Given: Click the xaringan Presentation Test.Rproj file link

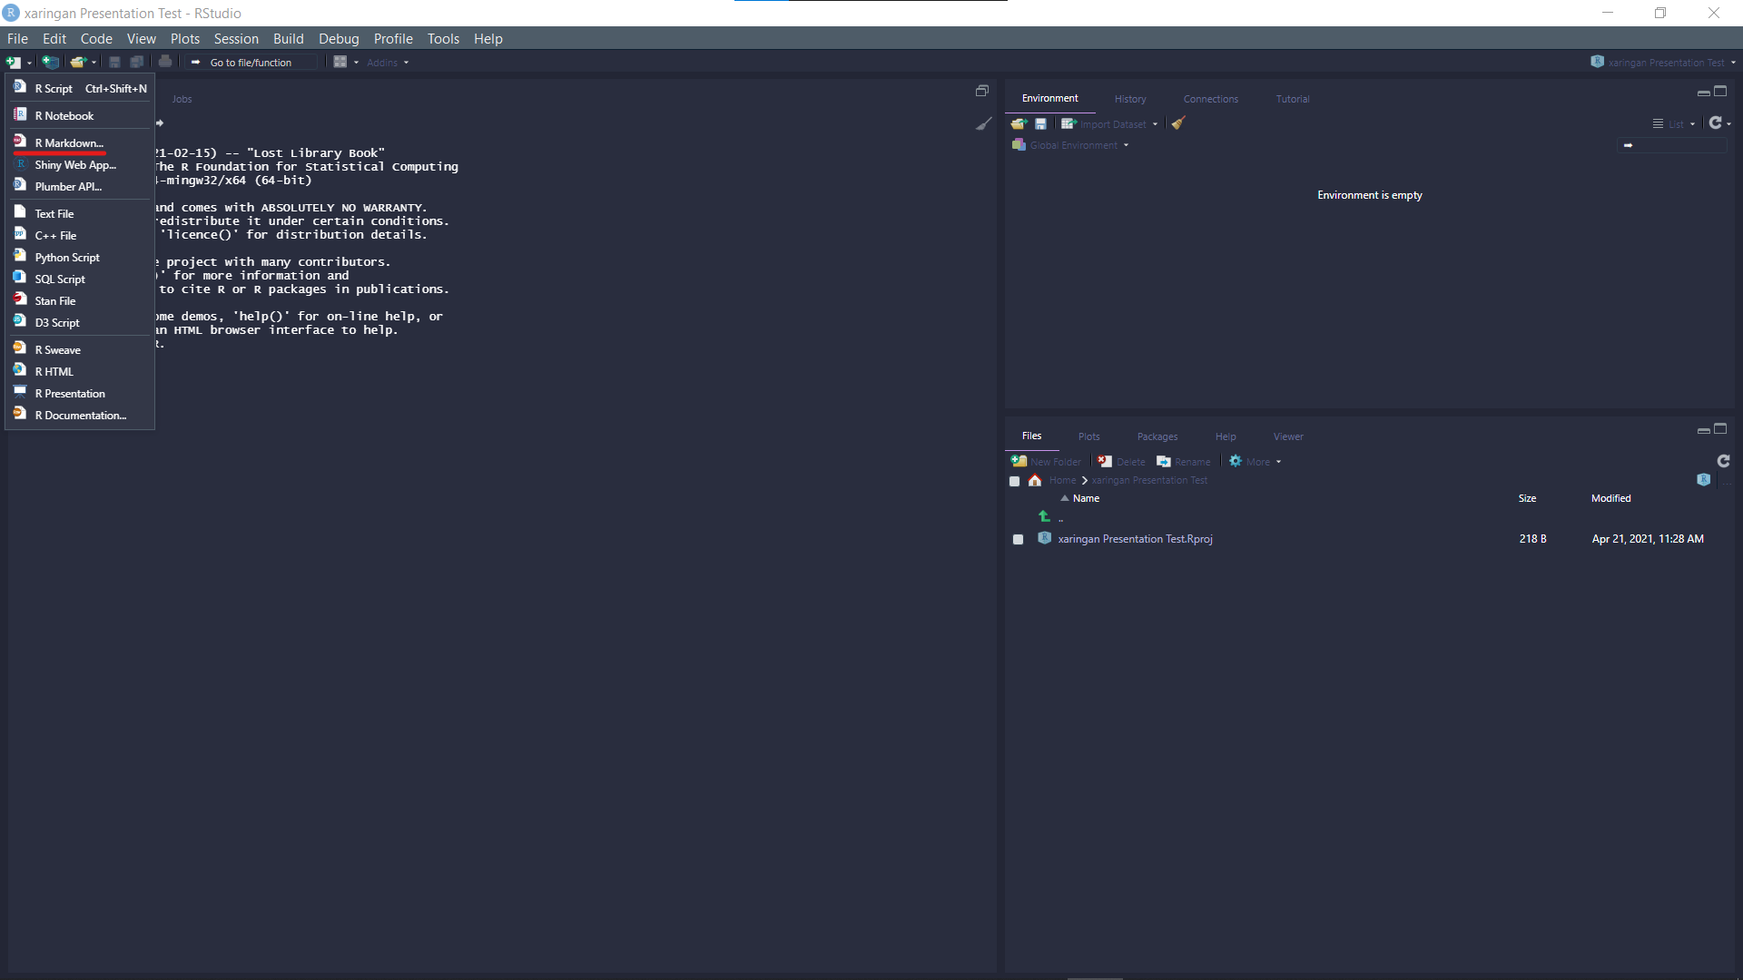Looking at the screenshot, I should pos(1135,539).
